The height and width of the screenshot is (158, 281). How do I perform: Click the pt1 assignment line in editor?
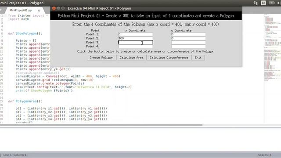(61, 108)
